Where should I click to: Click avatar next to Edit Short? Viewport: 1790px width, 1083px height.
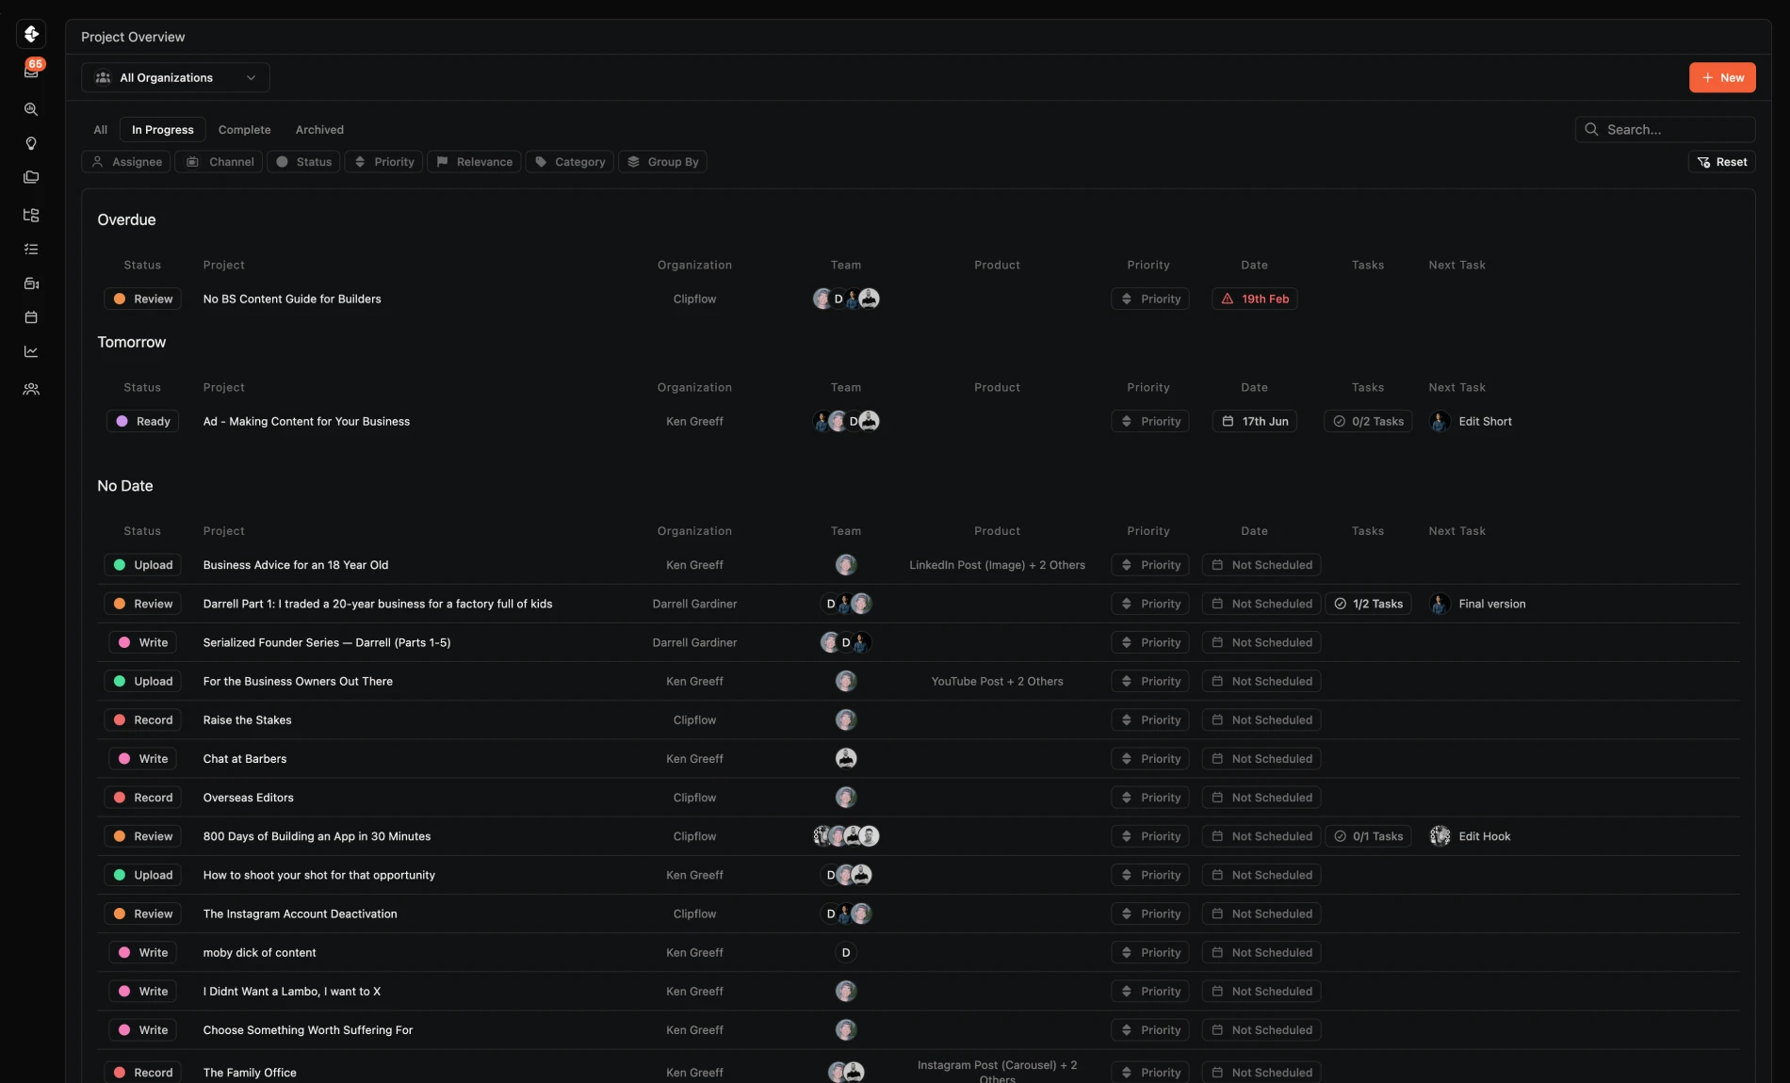[x=1440, y=421]
